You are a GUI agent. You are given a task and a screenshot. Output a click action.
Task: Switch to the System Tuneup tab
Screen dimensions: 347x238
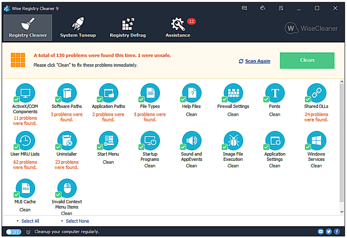(78, 28)
